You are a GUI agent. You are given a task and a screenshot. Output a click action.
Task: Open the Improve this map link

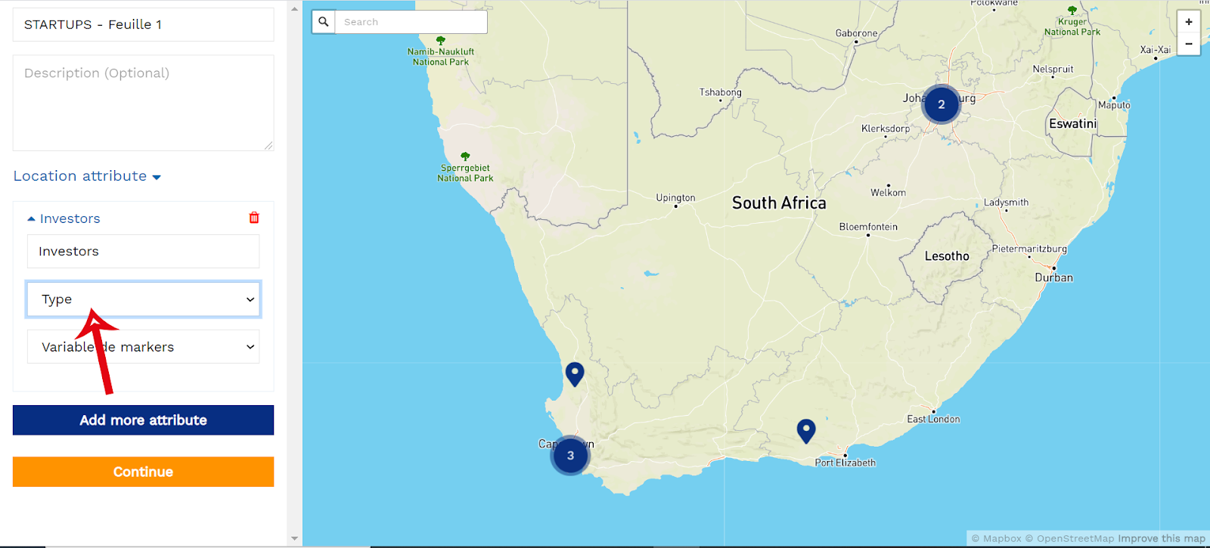1162,538
